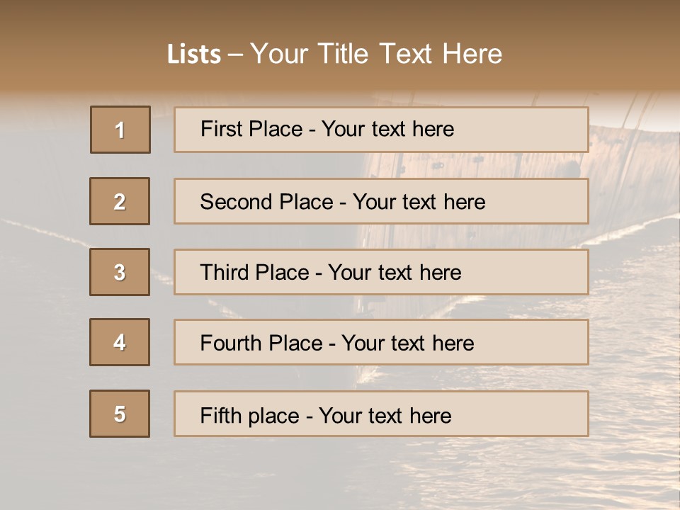Image resolution: width=680 pixels, height=510 pixels.
Task: Select the number 5 box
Action: [120, 414]
